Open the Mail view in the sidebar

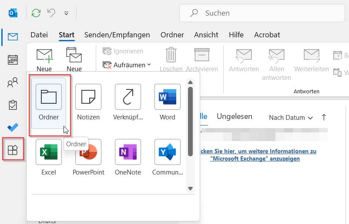(x=13, y=36)
